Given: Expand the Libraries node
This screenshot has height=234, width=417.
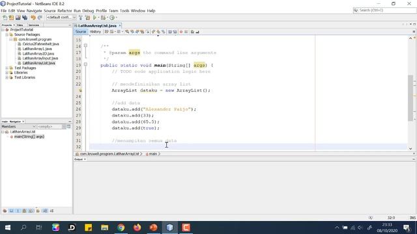Looking at the screenshot, I should pyautogui.click(x=7, y=73).
